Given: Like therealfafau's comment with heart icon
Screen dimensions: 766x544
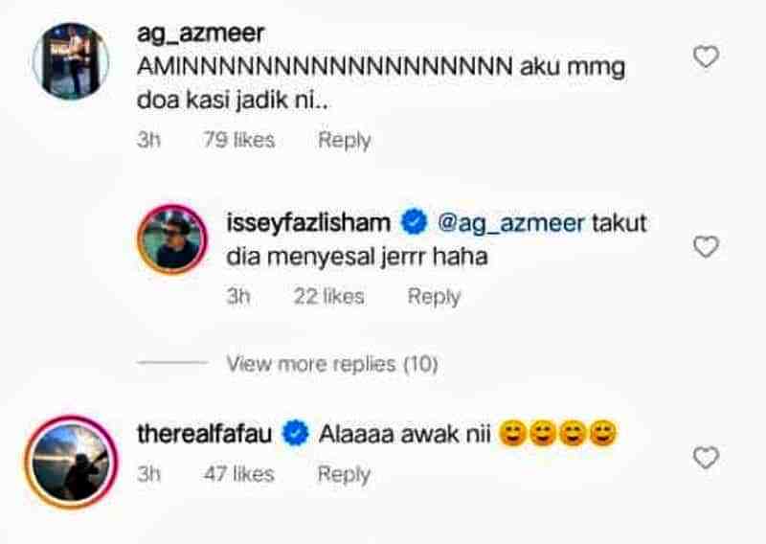Looking at the screenshot, I should [x=706, y=458].
